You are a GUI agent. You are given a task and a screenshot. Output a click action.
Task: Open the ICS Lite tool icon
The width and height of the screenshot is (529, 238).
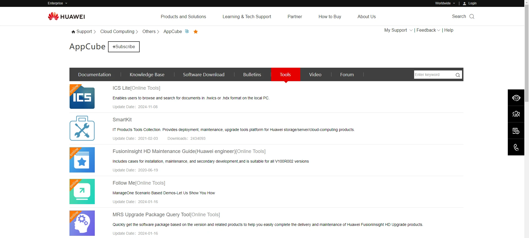click(82, 97)
